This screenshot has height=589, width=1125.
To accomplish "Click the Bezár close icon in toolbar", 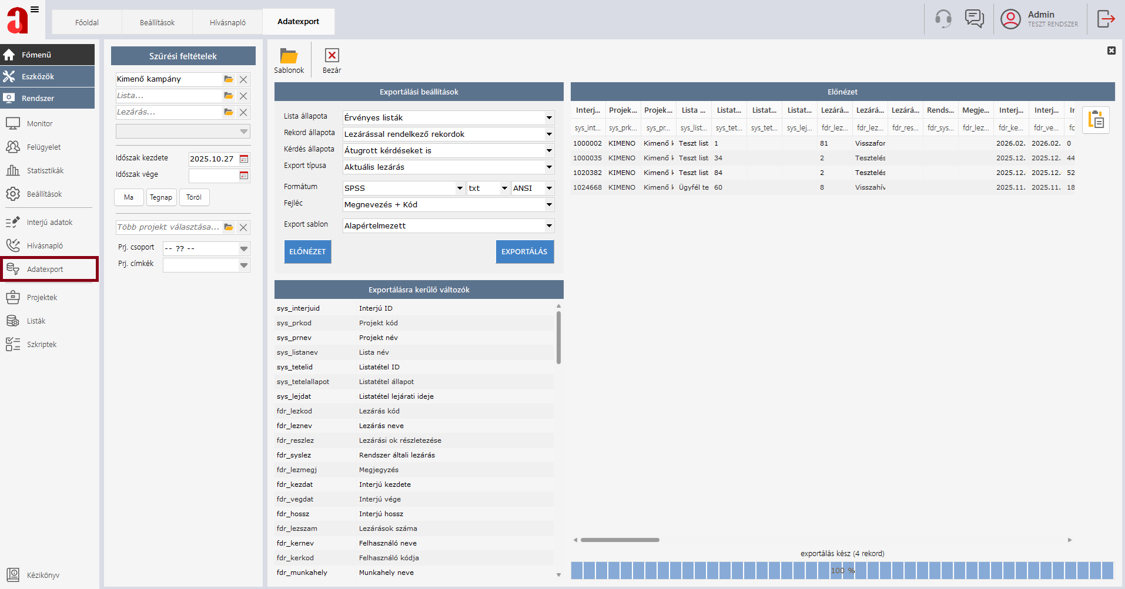I will (332, 55).
